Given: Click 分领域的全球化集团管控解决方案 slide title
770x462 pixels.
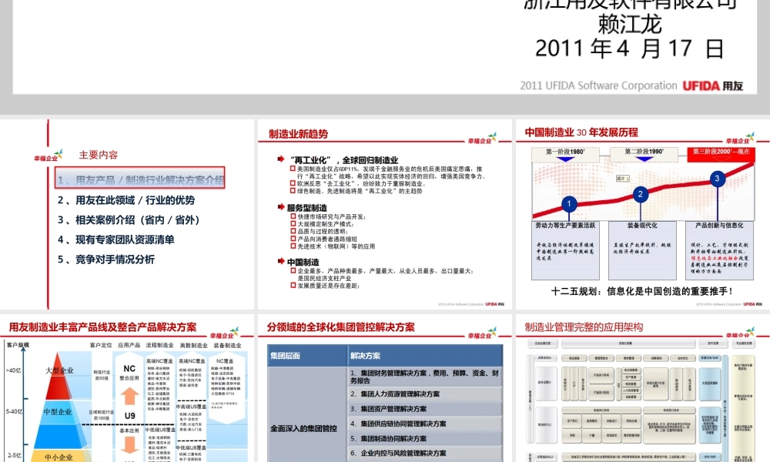Looking at the screenshot, I should [341, 327].
